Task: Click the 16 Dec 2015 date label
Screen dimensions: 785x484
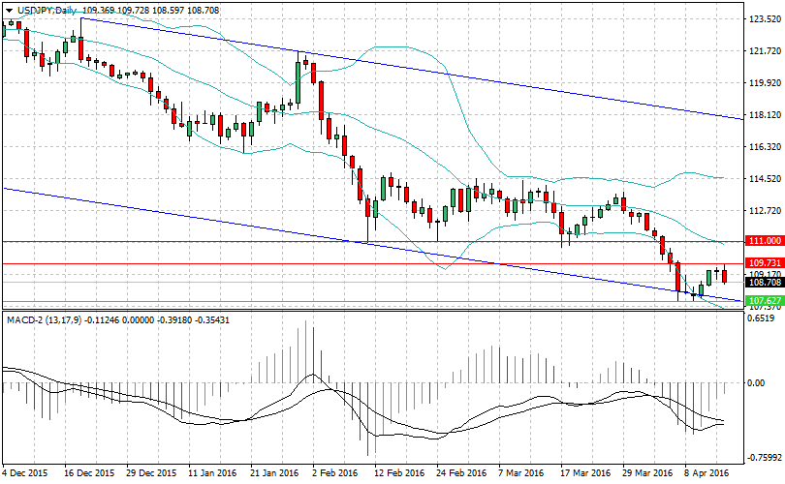Action: coord(89,473)
